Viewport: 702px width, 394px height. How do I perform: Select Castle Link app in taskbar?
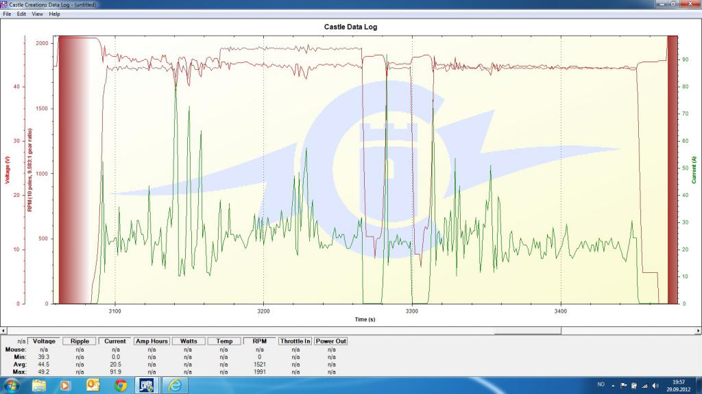147,384
